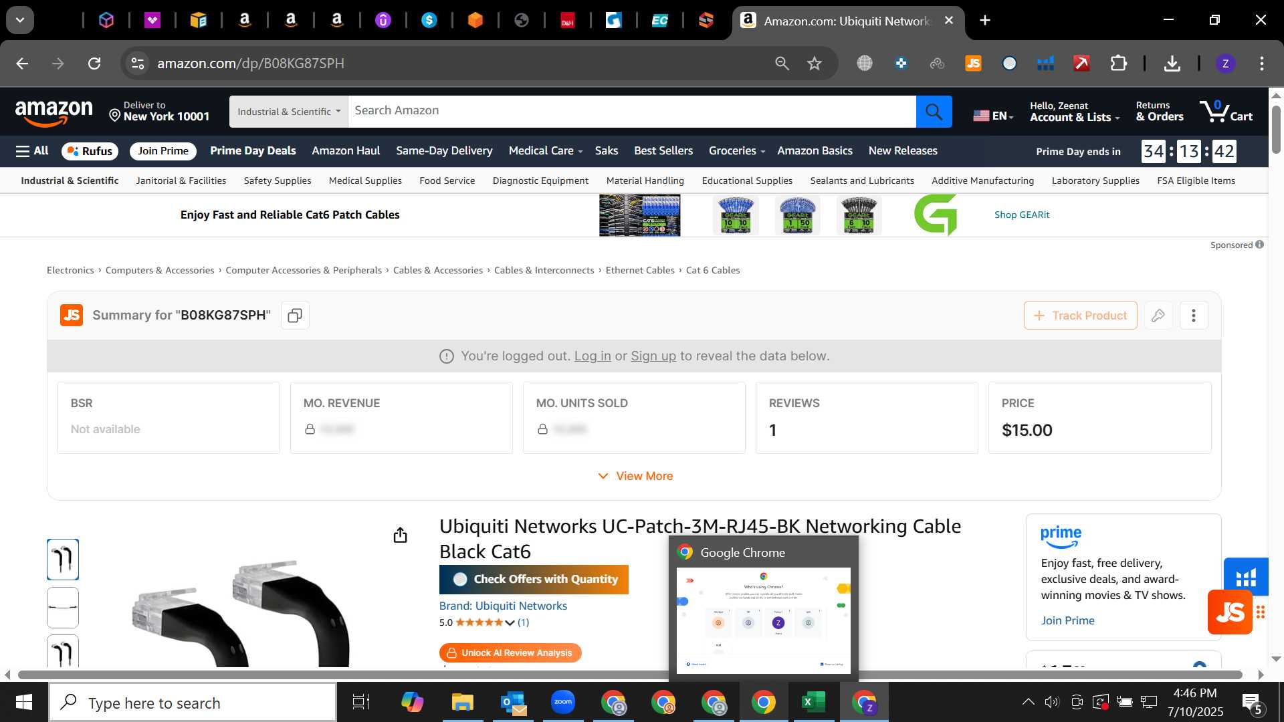
Task: Open the All hamburger menu
Action: pos(32,151)
